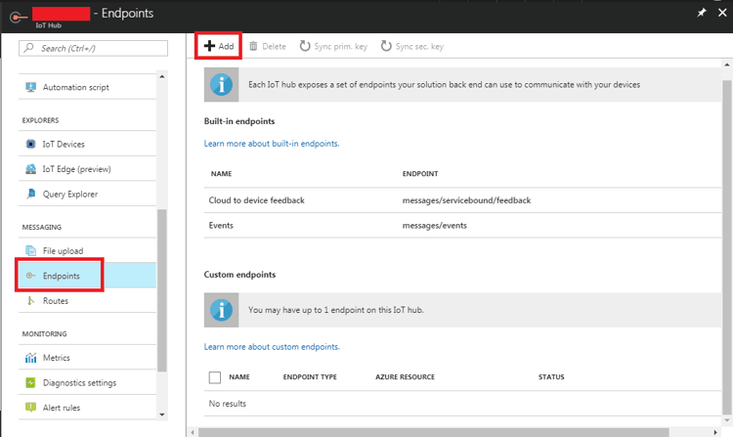Go to Query Explorer label
Image resolution: width=733 pixels, height=437 pixels.
[70, 194]
